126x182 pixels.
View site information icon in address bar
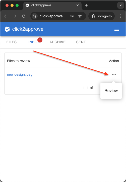coord(35,16)
